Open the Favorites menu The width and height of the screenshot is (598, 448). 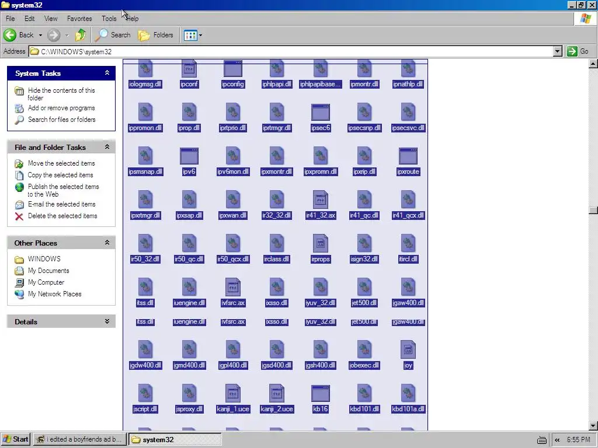79,19
